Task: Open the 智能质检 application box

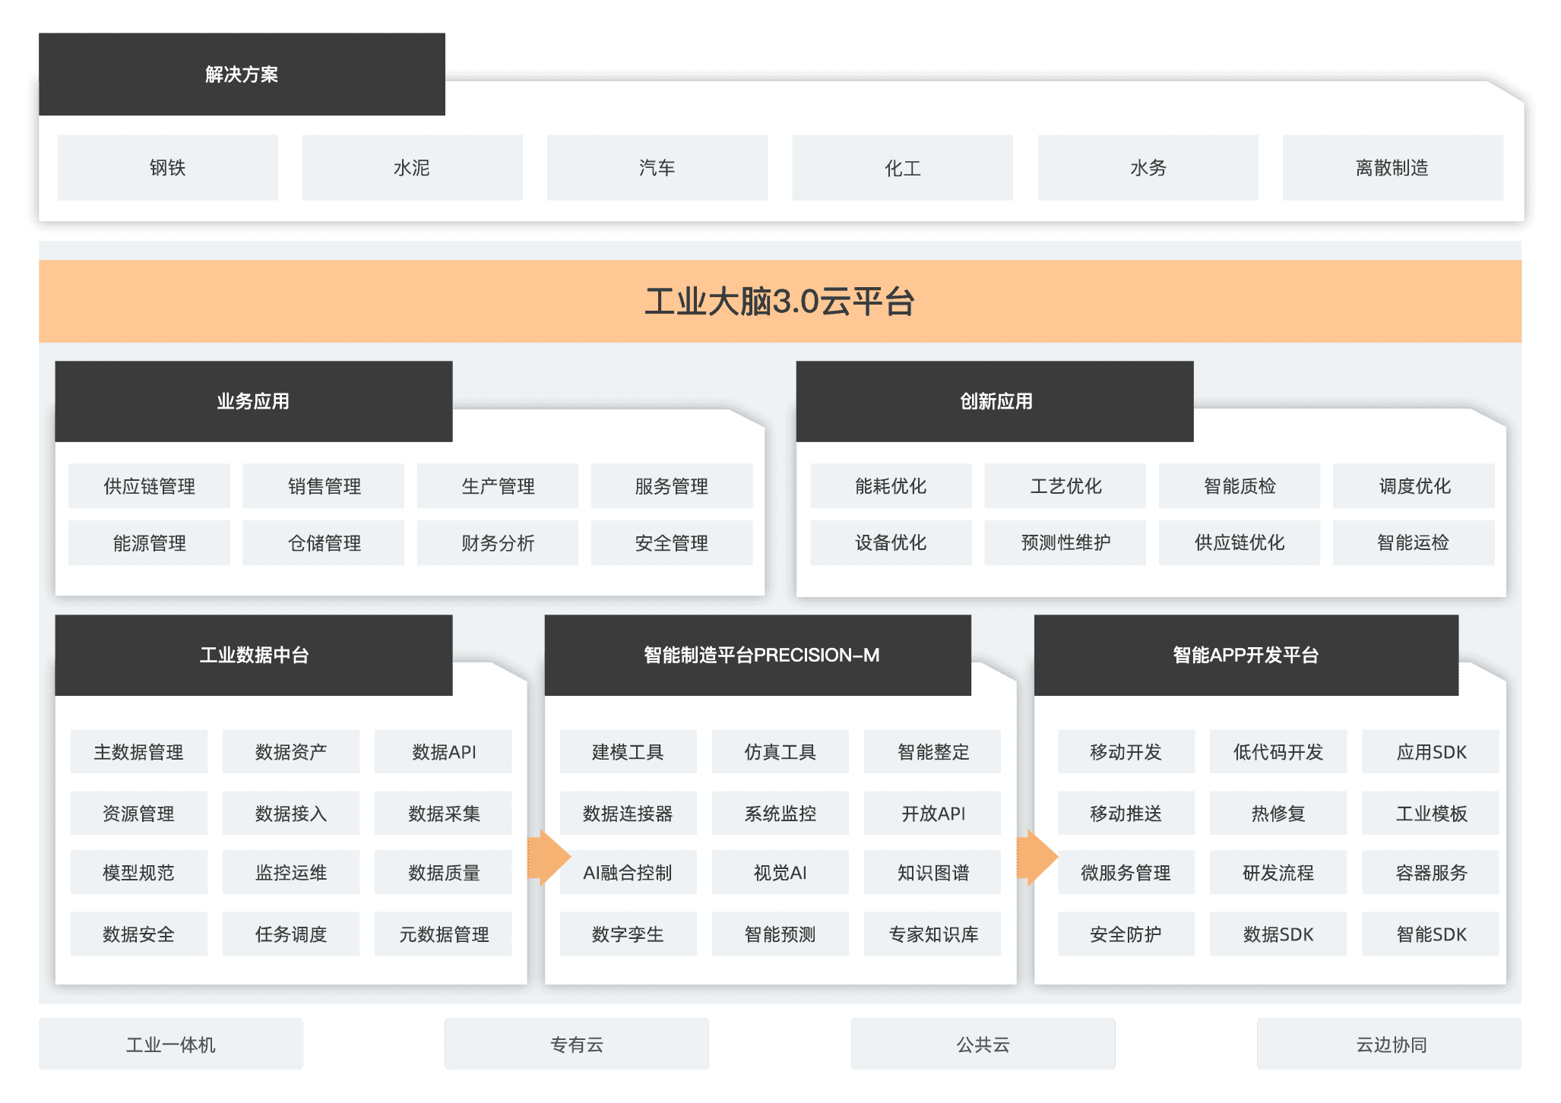Action: (1239, 486)
